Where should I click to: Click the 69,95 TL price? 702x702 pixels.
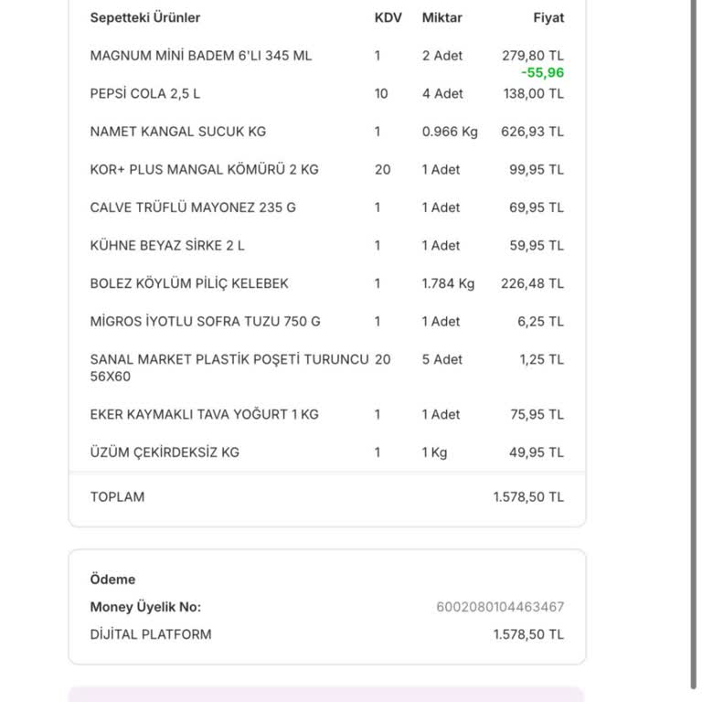(537, 207)
